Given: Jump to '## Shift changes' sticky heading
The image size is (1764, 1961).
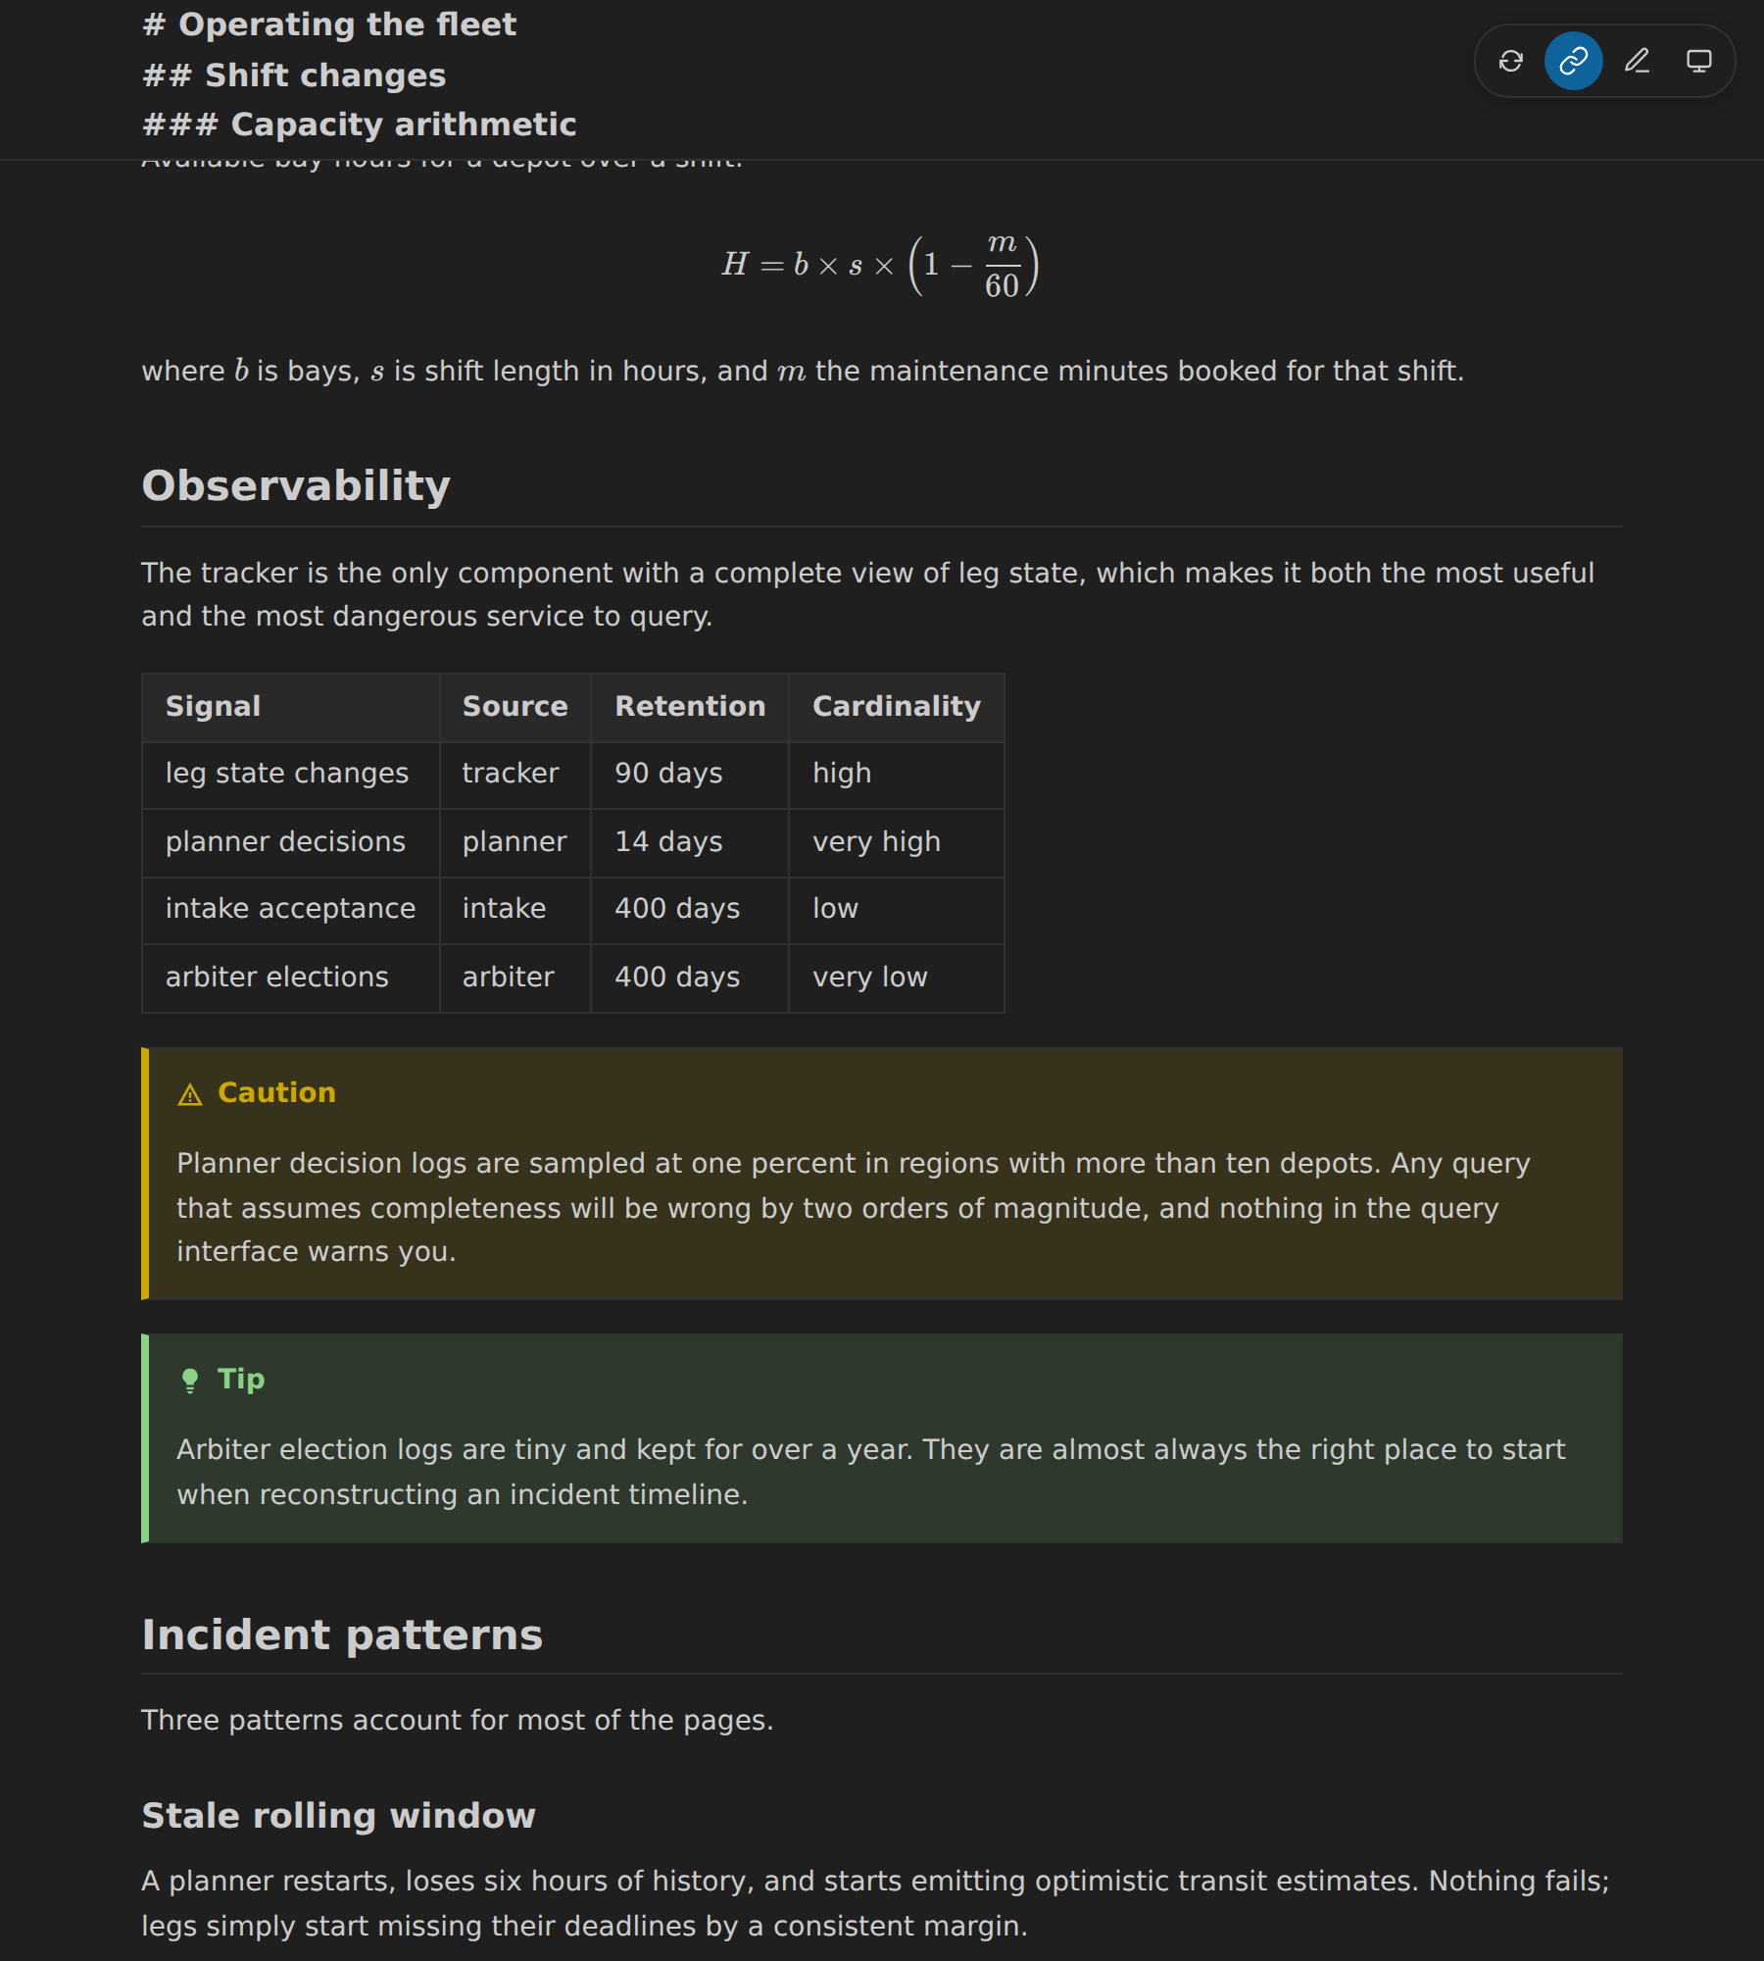Looking at the screenshot, I should tap(294, 75).
